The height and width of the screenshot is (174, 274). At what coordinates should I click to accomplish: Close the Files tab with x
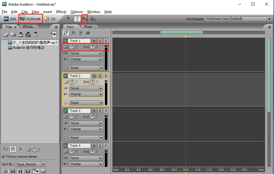coord(15,27)
